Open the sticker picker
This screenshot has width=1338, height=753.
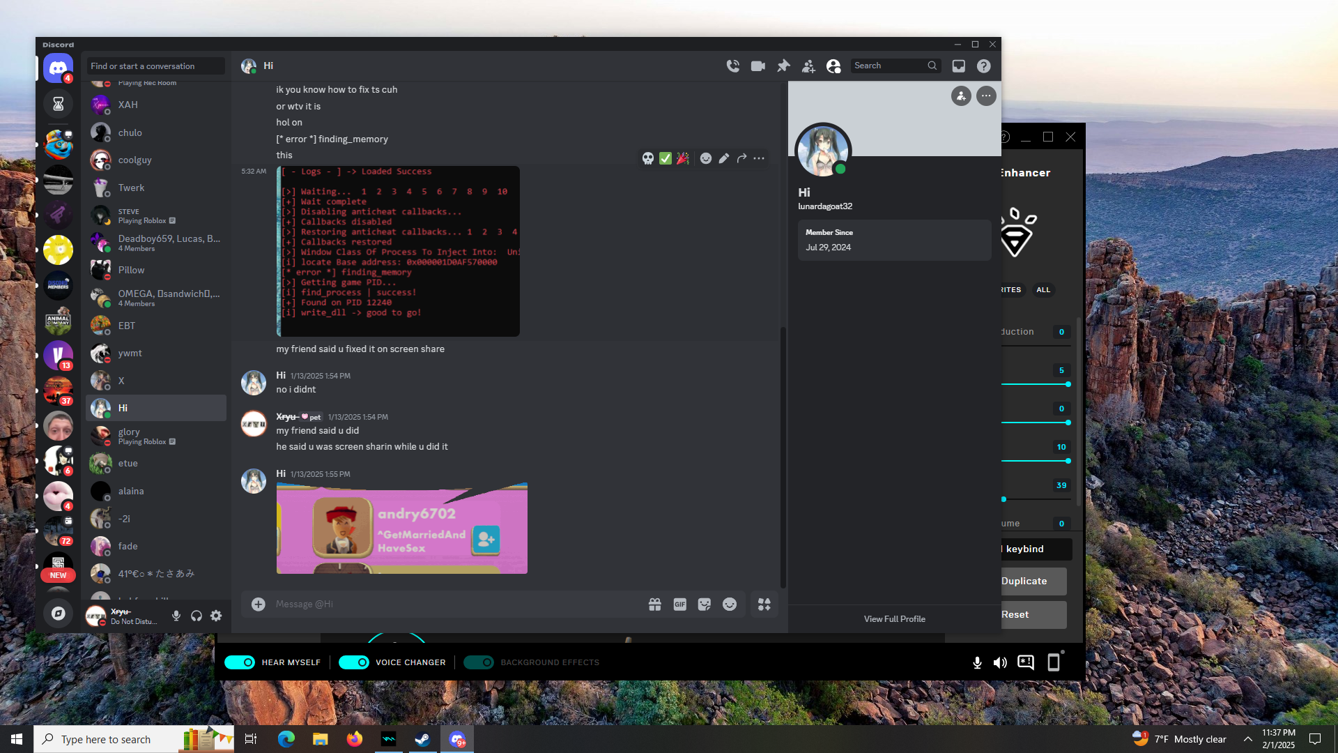705,604
